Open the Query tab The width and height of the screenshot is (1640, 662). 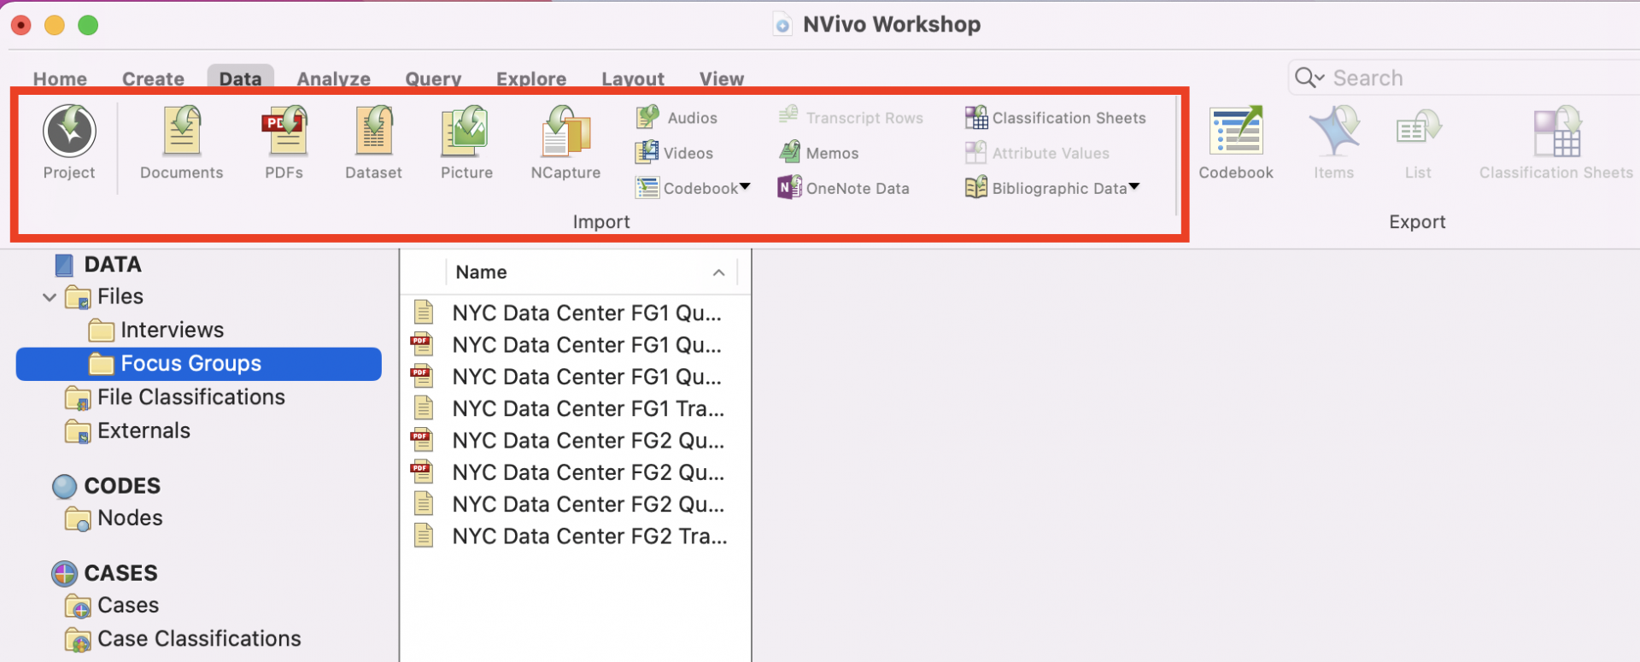tap(433, 79)
